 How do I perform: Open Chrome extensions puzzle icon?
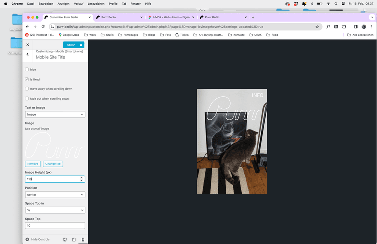pos(344,27)
